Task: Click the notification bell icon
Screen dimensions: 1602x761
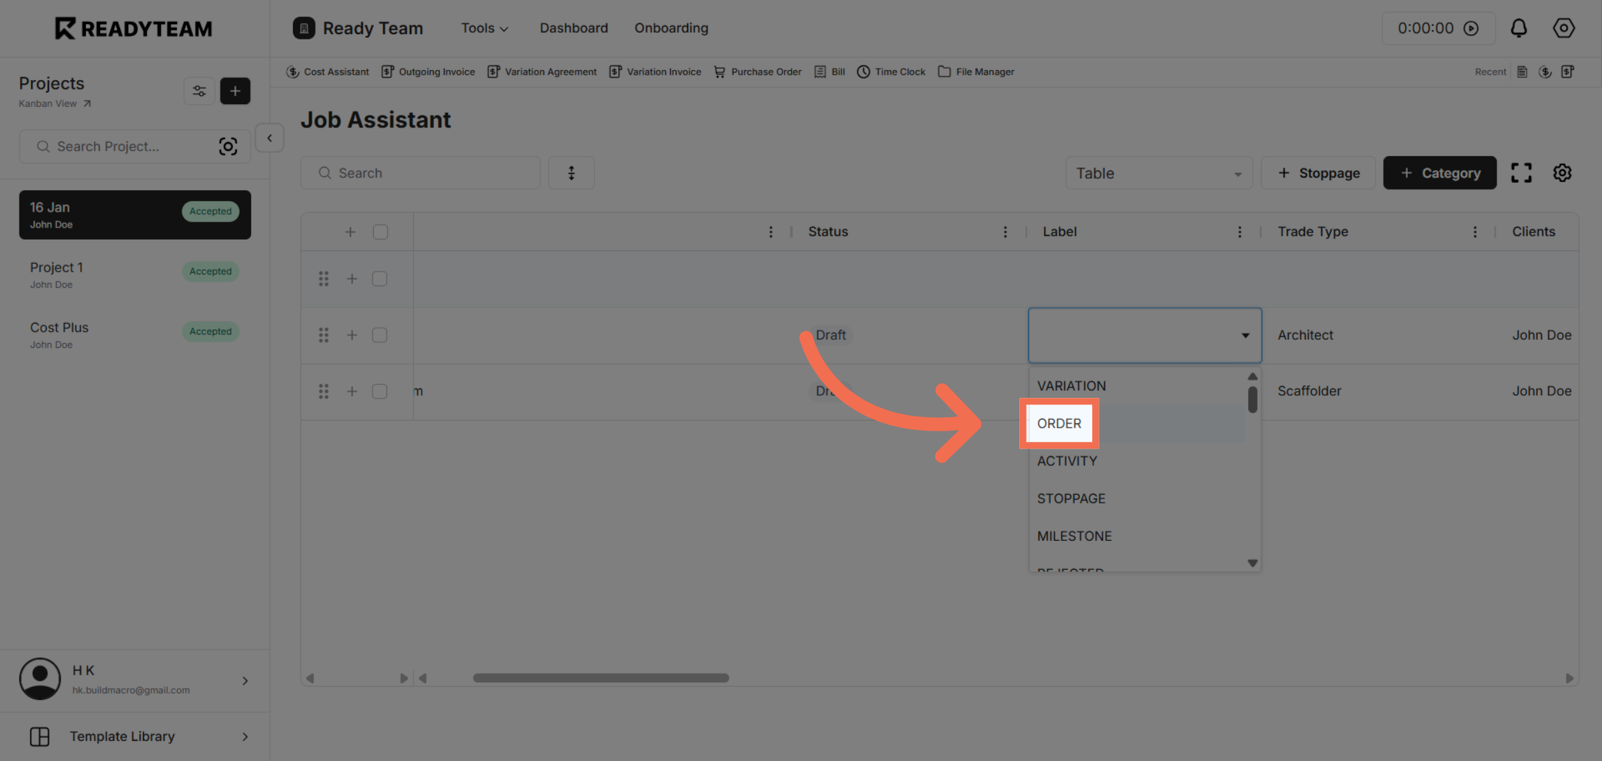Action: point(1519,28)
